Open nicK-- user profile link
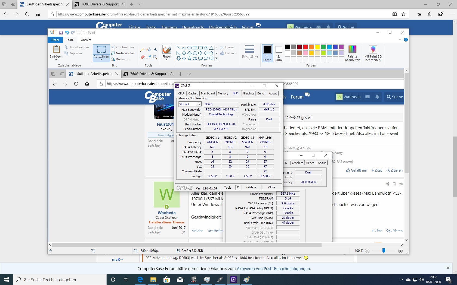Screen dimensions: 457x285 118,259
